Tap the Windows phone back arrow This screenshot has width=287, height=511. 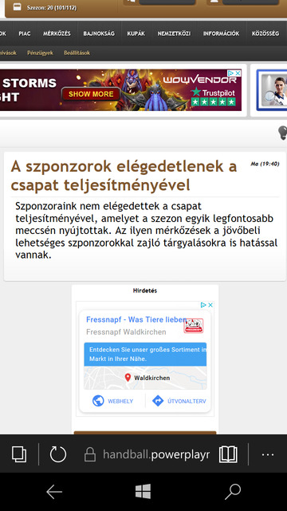point(54,492)
